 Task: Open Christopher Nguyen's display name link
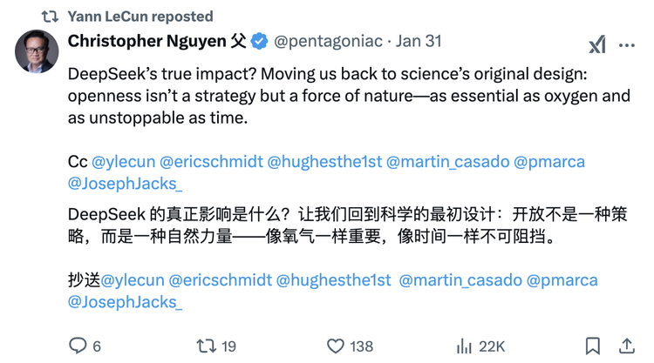point(148,41)
